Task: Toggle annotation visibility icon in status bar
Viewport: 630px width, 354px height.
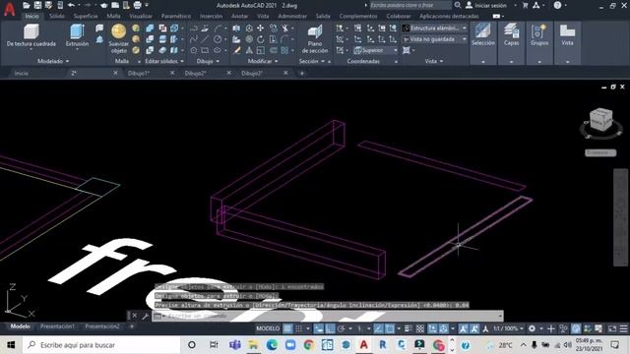Action: pos(464,328)
